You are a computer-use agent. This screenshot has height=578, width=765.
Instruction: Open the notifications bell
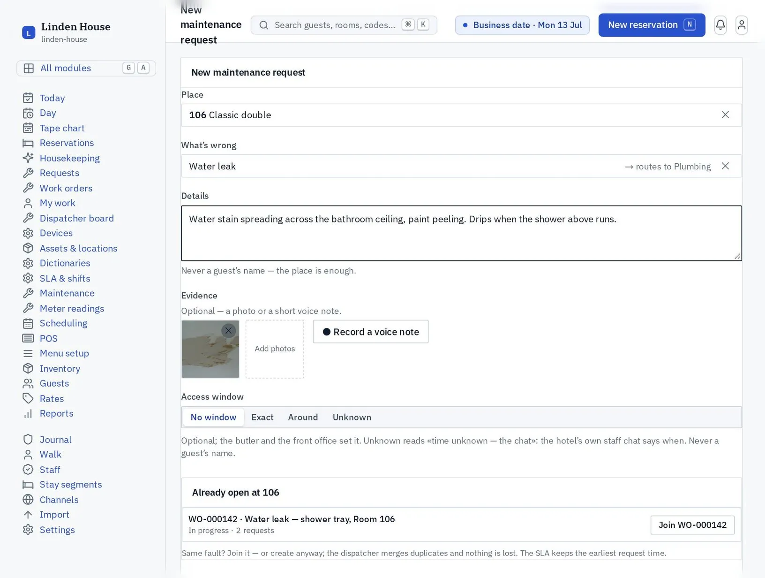(x=720, y=25)
